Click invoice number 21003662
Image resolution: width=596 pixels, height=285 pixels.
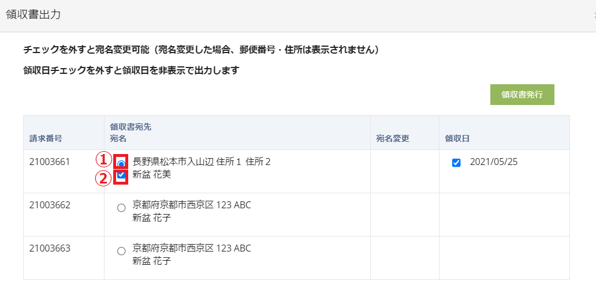(50, 205)
